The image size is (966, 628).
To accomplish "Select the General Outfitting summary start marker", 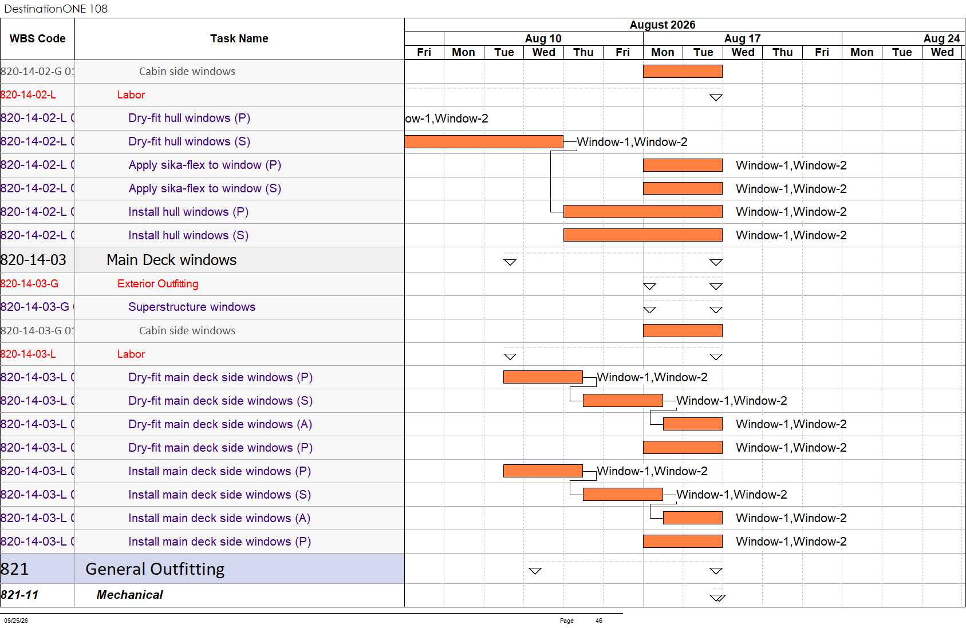I will (535, 571).
